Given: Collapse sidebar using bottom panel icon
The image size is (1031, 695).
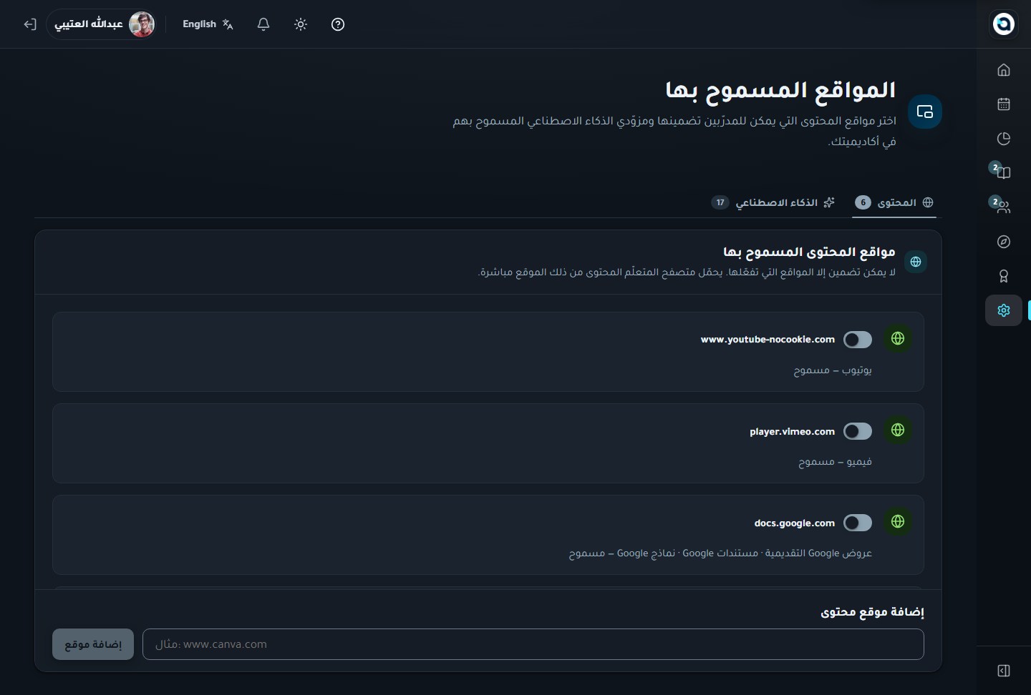Looking at the screenshot, I should (1004, 671).
